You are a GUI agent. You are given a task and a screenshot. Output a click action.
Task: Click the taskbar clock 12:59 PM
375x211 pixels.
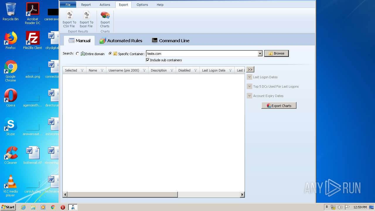coord(360,207)
